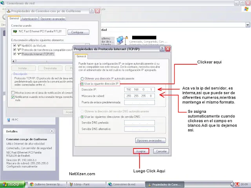251x188 pixels.
Task: Click the Chrome icon on the Guillermo Jeremias taskbar item
Action: coord(32,184)
